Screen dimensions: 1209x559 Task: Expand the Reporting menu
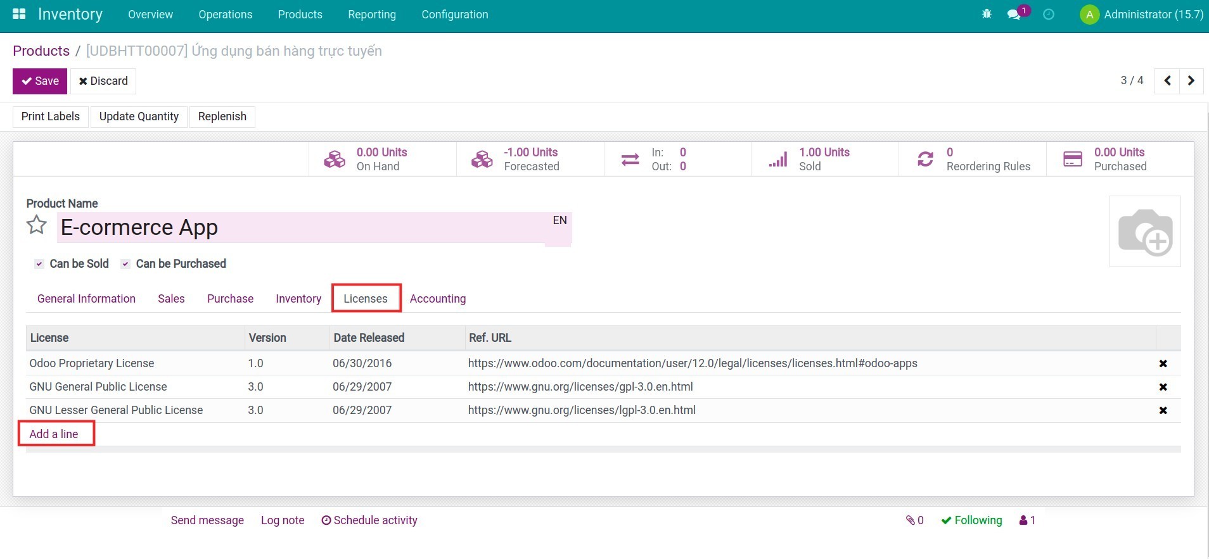pos(371,14)
